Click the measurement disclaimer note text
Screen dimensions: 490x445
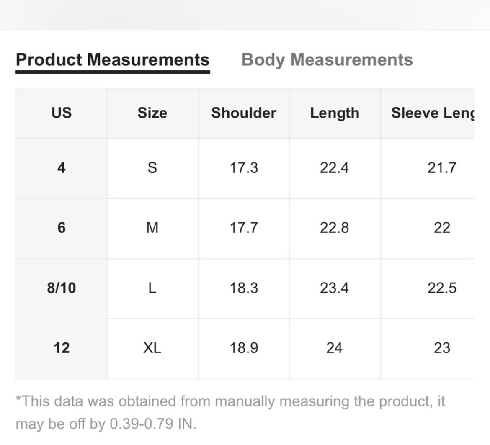[230, 412]
